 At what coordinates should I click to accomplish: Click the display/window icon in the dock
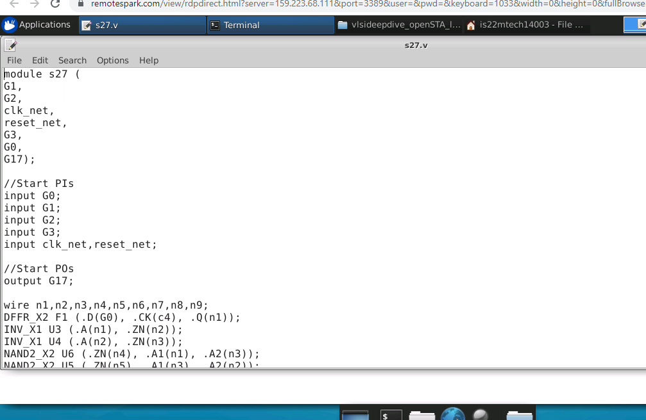(356, 415)
